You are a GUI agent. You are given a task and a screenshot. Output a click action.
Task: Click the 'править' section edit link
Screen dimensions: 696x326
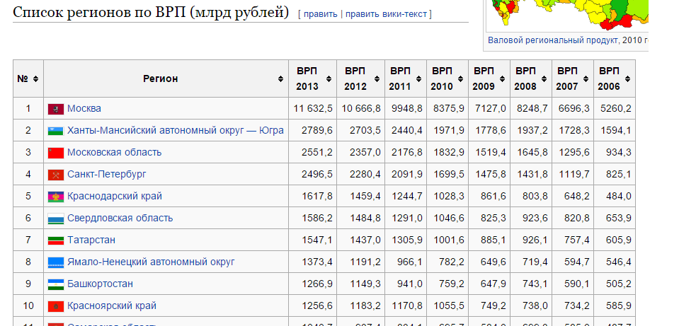[321, 14]
